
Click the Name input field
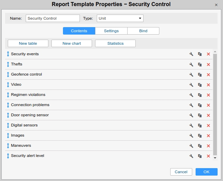coord(52,18)
